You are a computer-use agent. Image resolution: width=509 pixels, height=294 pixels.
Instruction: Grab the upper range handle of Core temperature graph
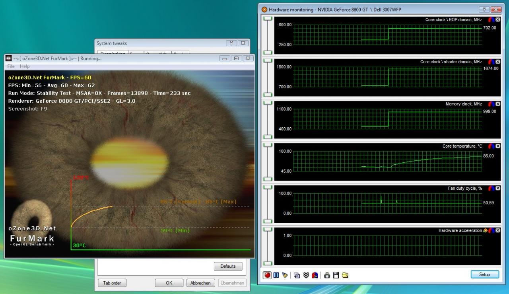(267, 145)
